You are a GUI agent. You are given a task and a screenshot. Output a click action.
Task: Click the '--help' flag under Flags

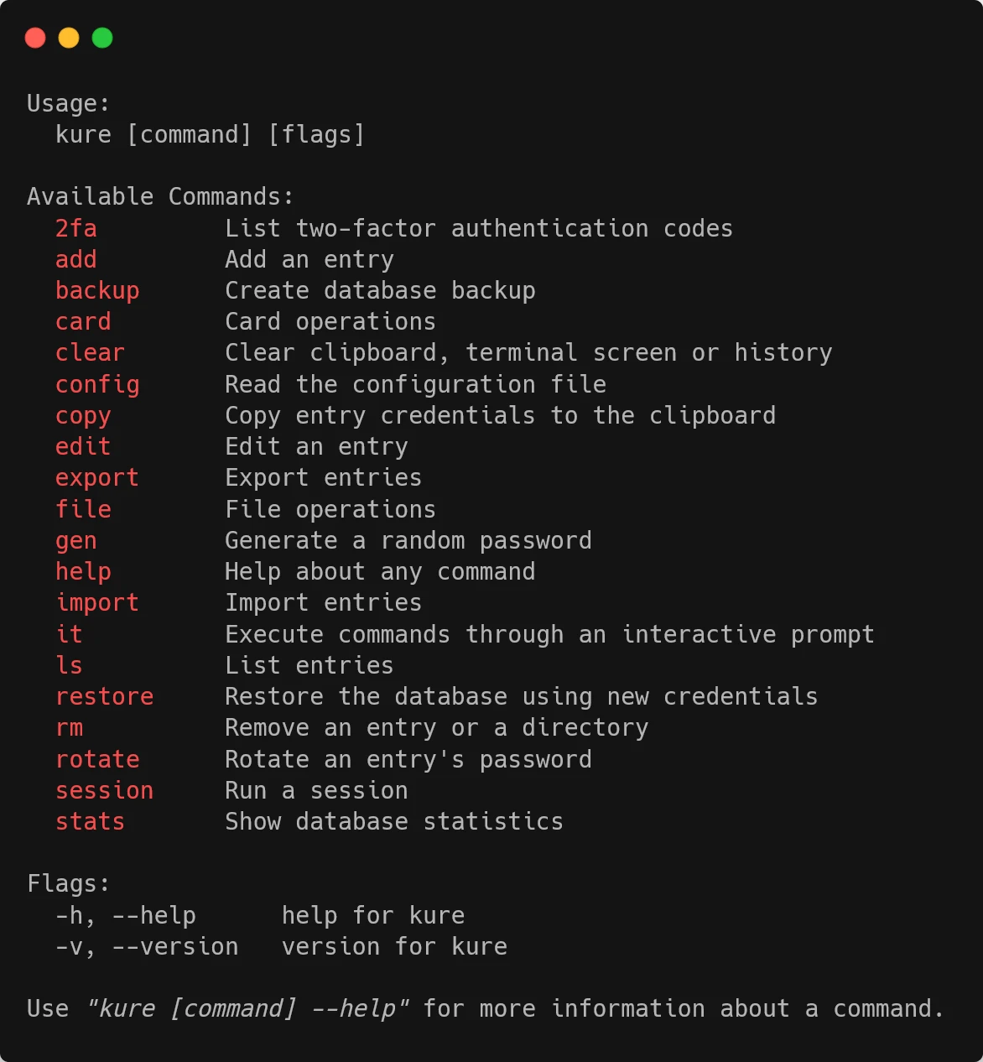[x=154, y=915]
